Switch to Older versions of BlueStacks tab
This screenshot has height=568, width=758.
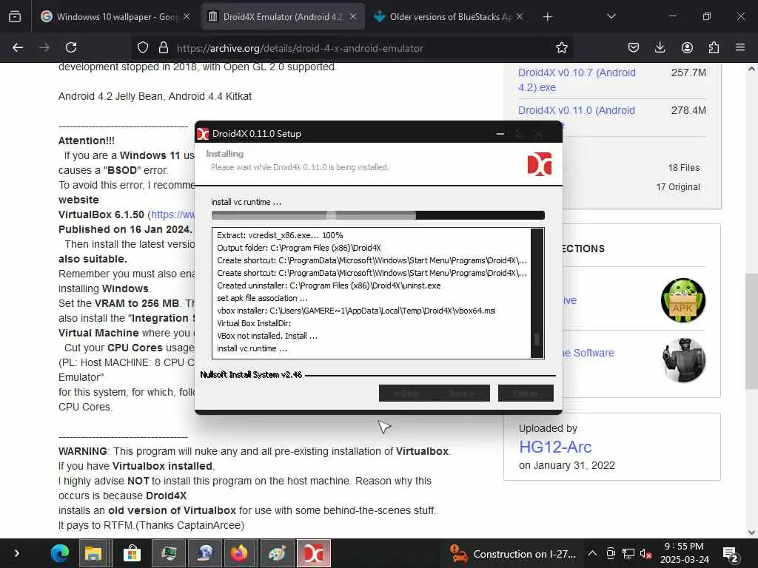click(x=449, y=17)
